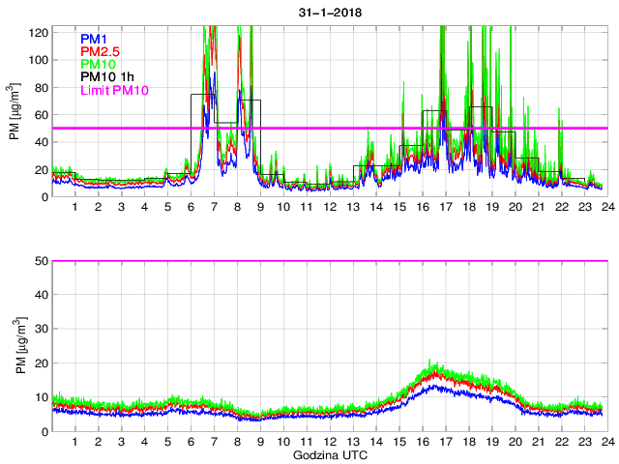Image resolution: width=619 pixels, height=464 pixels.
Task: Click hour 17 tick on the bottom chart
Action: click(x=445, y=442)
